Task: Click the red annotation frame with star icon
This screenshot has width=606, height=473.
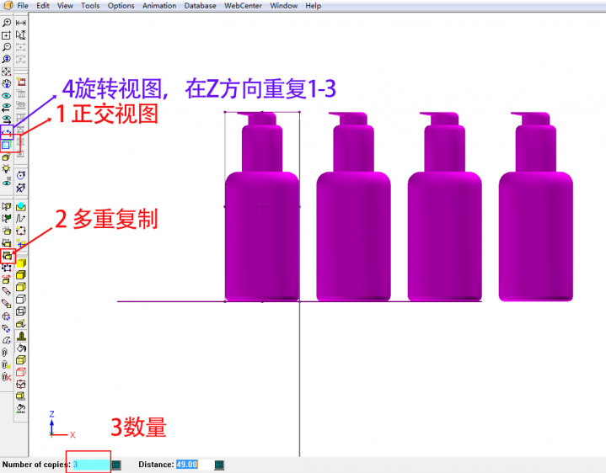Action: click(x=21, y=82)
